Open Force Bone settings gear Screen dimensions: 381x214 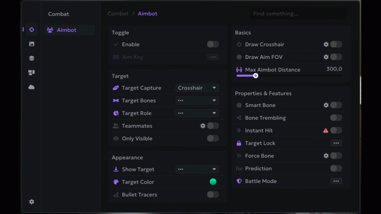[x=326, y=156]
